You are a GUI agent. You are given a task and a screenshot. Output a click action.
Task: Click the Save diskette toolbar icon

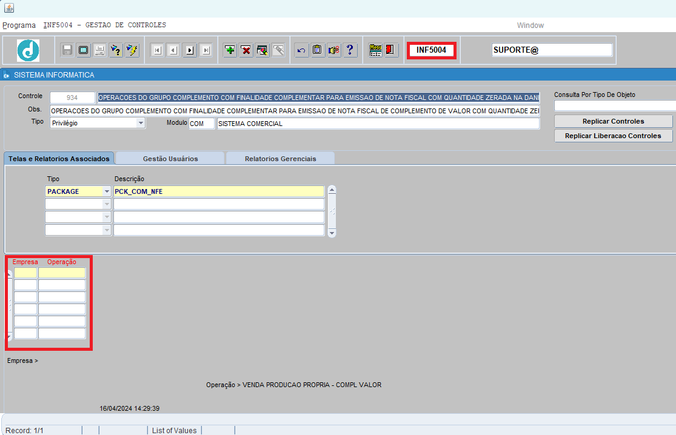click(x=67, y=50)
